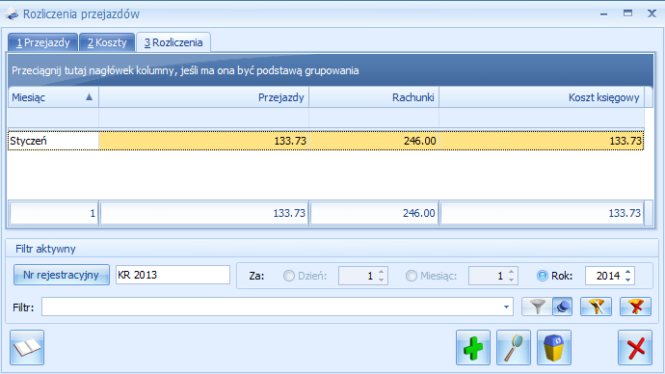Select the Styczeń row
The width and height of the screenshot is (665, 374).
326,141
